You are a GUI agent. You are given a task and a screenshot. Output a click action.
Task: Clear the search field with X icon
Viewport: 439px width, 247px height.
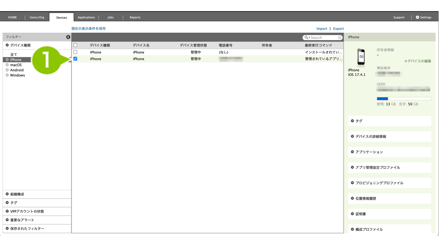[x=340, y=38]
